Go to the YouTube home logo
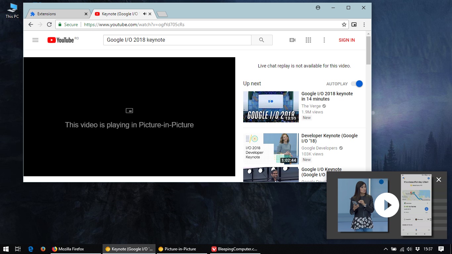 coord(61,40)
